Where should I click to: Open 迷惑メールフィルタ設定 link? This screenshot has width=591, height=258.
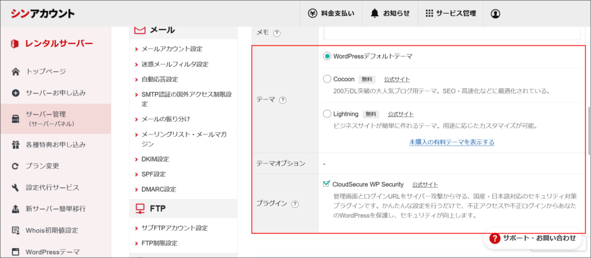click(x=175, y=65)
